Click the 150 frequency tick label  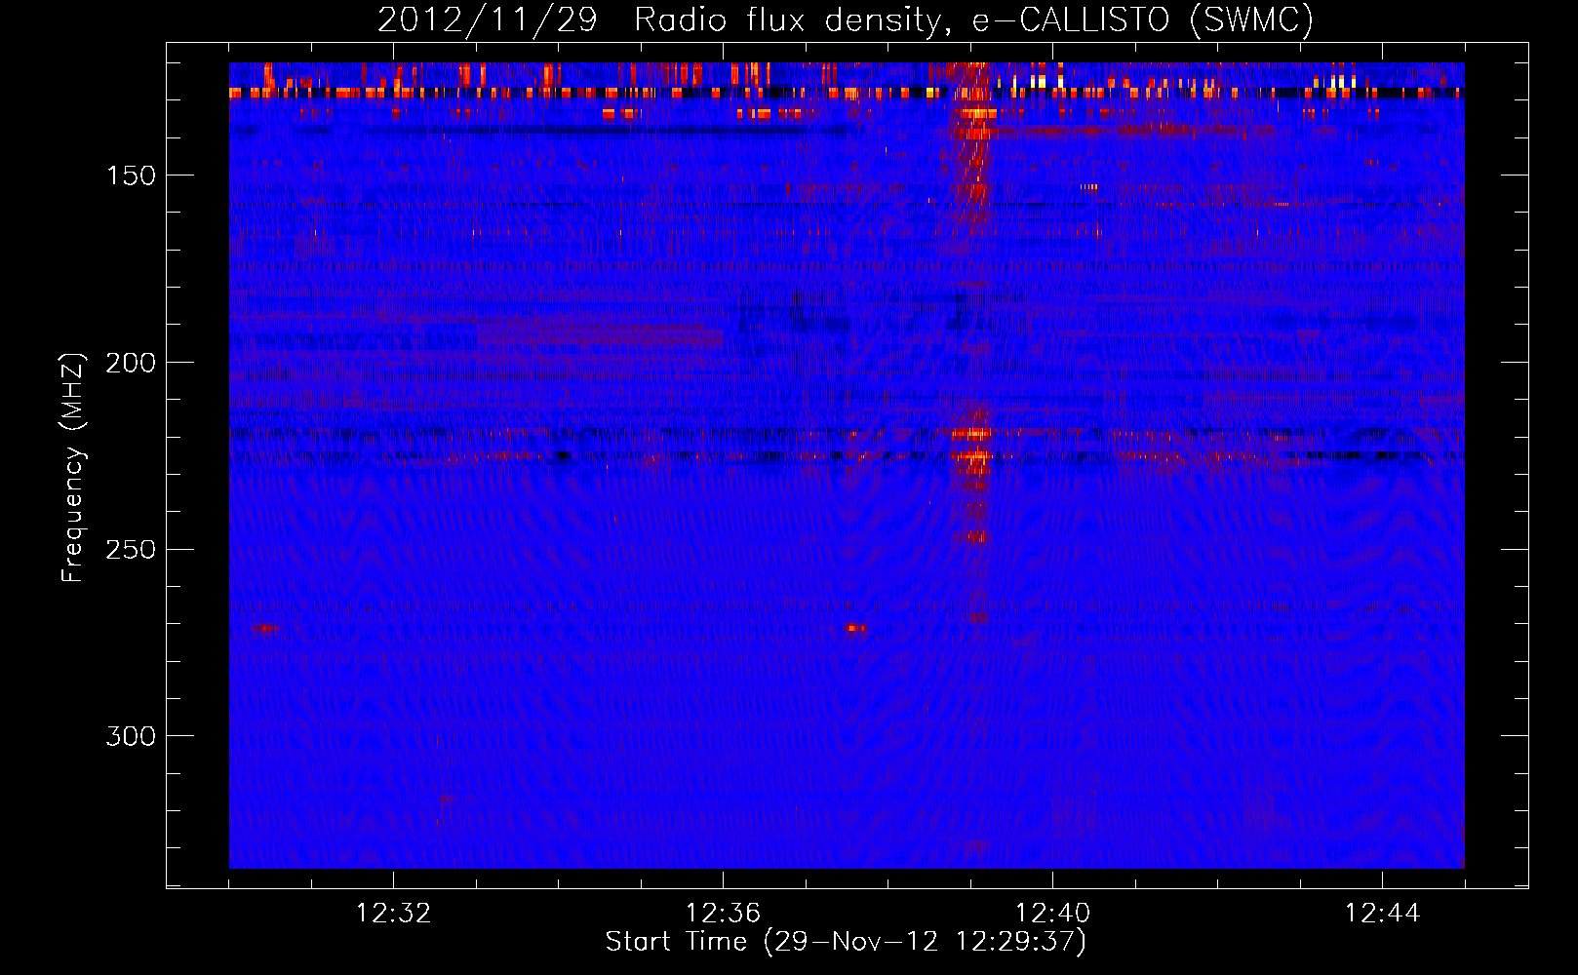[x=131, y=175]
